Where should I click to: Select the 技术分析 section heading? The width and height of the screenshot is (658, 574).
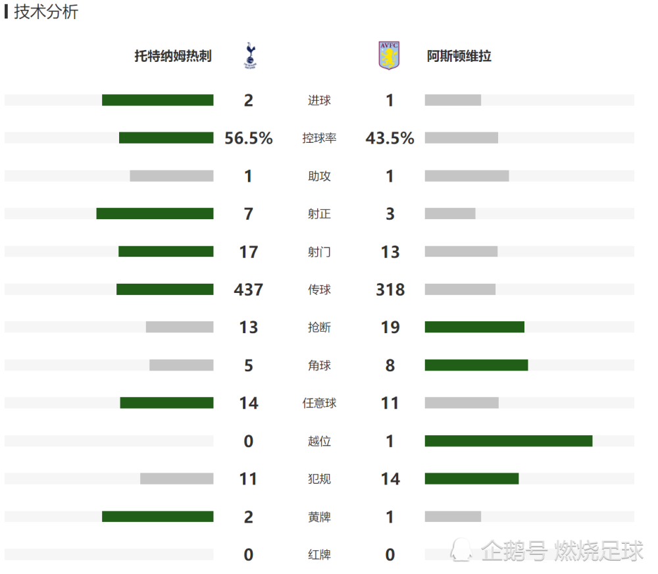(x=46, y=11)
